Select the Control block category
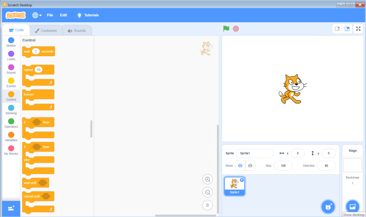The height and width of the screenshot is (217, 366). pyautogui.click(x=11, y=96)
